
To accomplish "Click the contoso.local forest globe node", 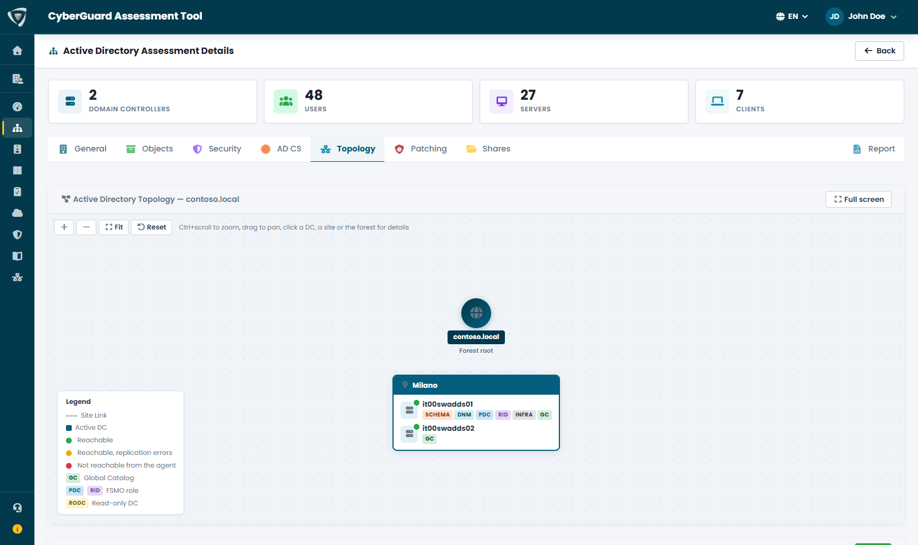I will (476, 313).
